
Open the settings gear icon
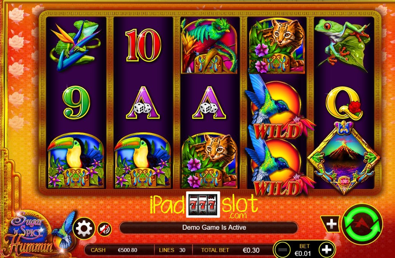84,229
